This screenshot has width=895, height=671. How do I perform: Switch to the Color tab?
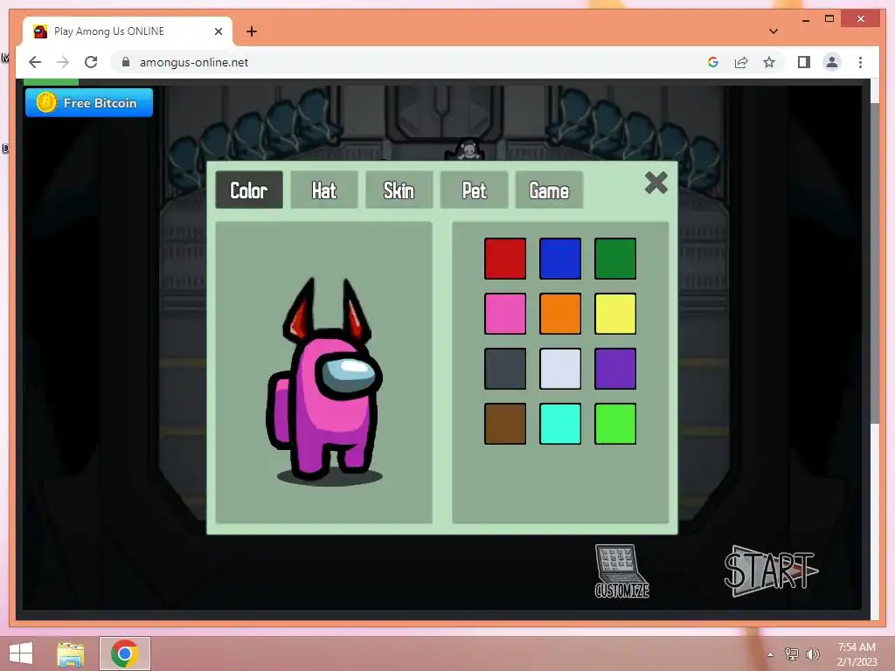point(249,190)
